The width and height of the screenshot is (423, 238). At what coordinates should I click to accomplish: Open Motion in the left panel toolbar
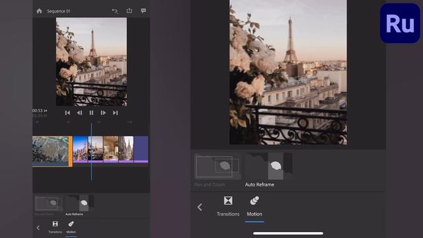[x=71, y=227]
